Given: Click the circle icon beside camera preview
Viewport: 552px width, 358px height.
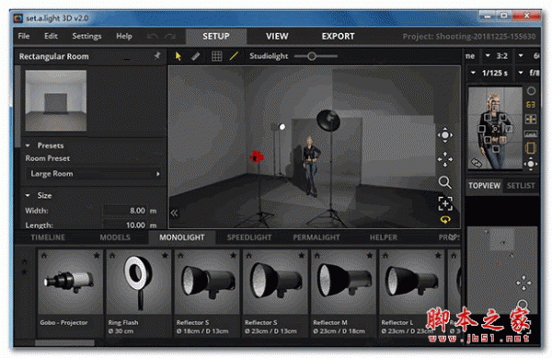Looking at the screenshot, I should click(531, 91).
